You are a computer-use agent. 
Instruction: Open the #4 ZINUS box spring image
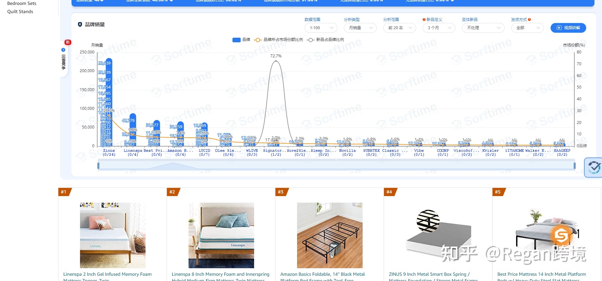point(438,235)
